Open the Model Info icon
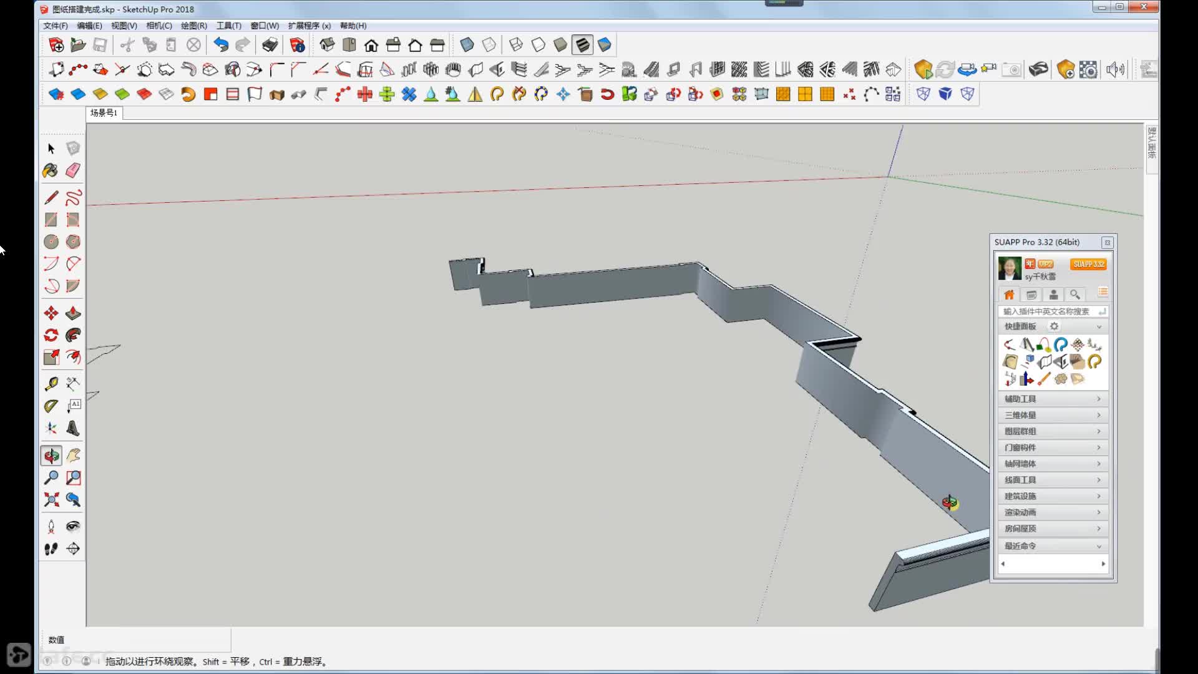The width and height of the screenshot is (1198, 674). [297, 45]
